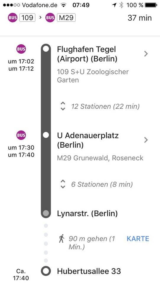Tap the battery icon in status bar
Viewport: 160px width, 283px height.
[151, 5]
